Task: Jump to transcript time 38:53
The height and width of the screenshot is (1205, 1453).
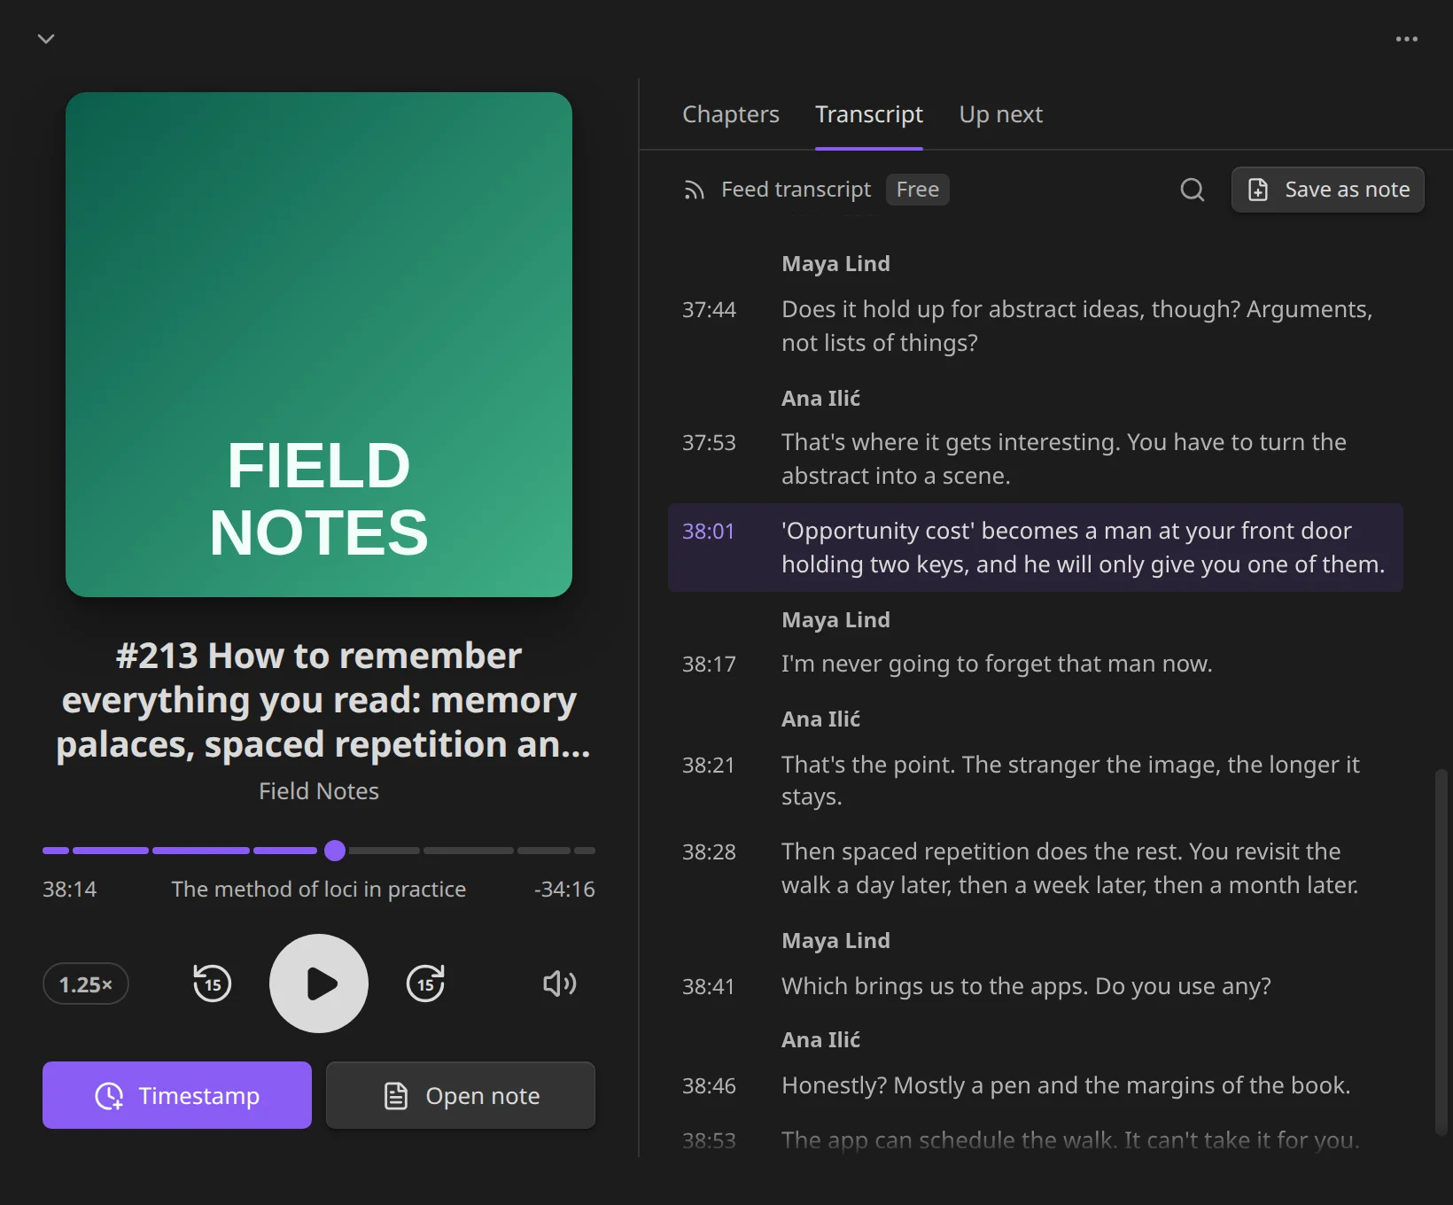Action: (709, 1140)
